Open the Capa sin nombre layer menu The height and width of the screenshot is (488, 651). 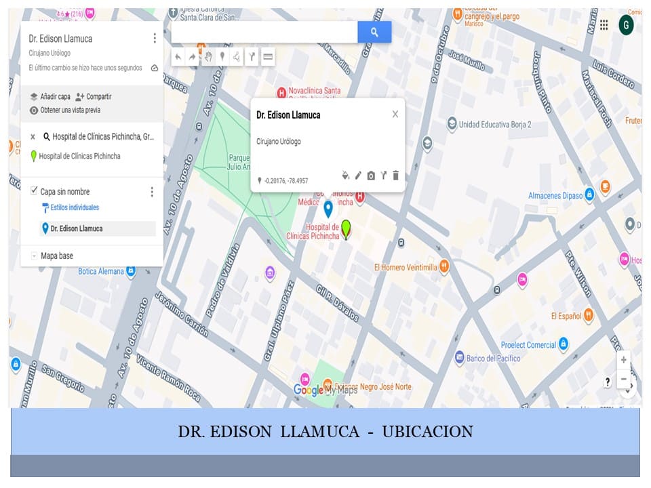pyautogui.click(x=152, y=192)
